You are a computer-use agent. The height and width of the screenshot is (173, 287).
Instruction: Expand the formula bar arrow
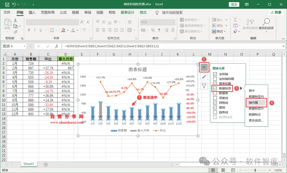tap(283, 46)
